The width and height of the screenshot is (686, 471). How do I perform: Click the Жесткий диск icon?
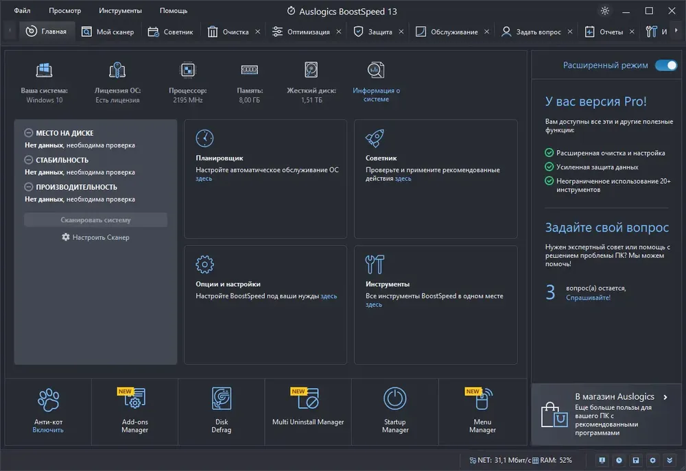(x=311, y=70)
